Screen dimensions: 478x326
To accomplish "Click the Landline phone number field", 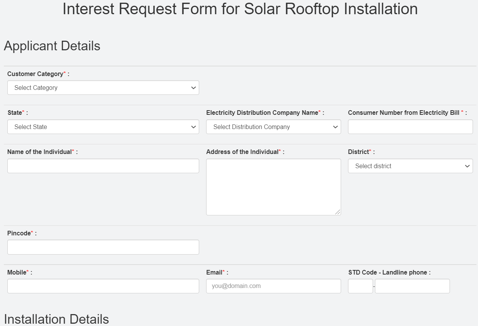I will 412,286.
